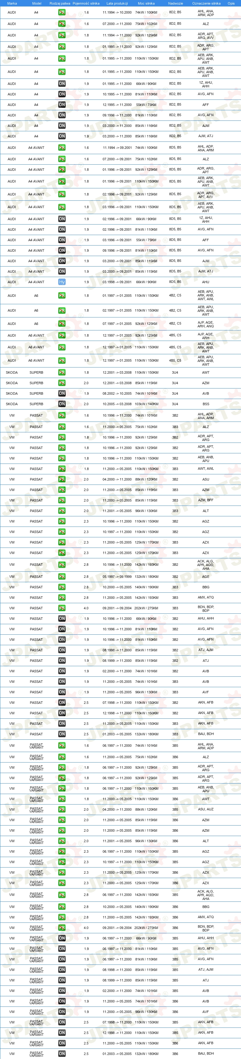Click petrol icon in Skoda Superb AZM row
This screenshot has height=1059, width=241.
pos(62,383)
